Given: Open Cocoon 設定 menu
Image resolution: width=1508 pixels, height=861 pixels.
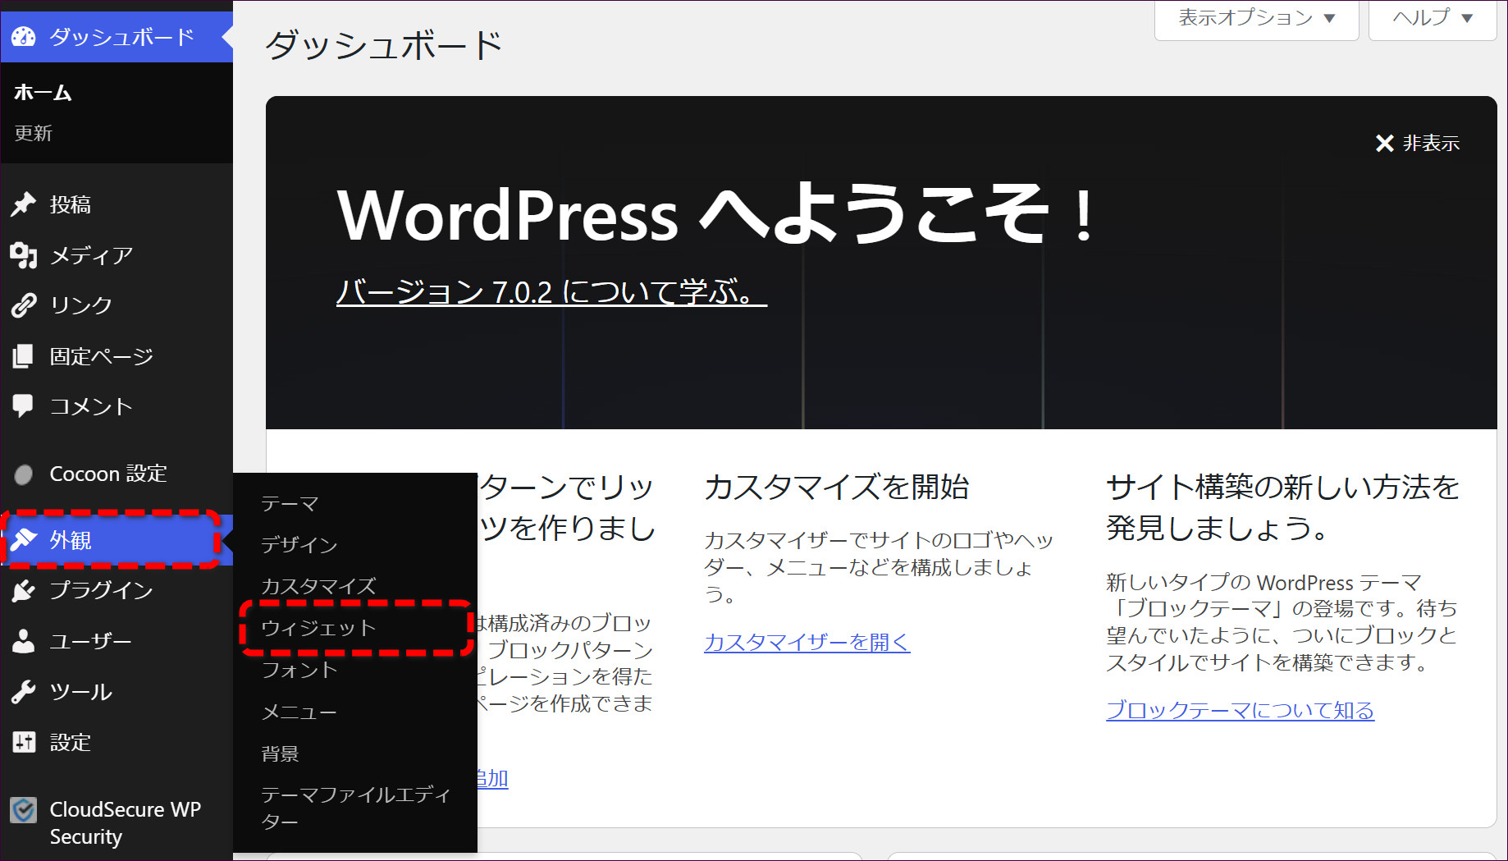Looking at the screenshot, I should pos(117,474).
